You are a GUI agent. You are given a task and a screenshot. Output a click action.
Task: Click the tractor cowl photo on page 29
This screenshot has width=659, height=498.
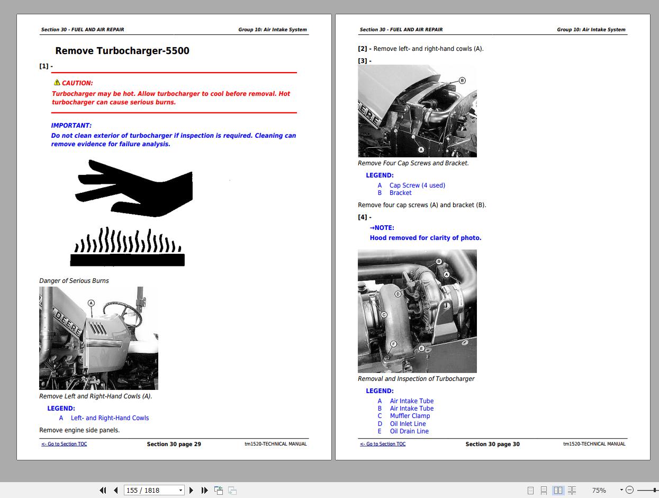click(x=98, y=339)
